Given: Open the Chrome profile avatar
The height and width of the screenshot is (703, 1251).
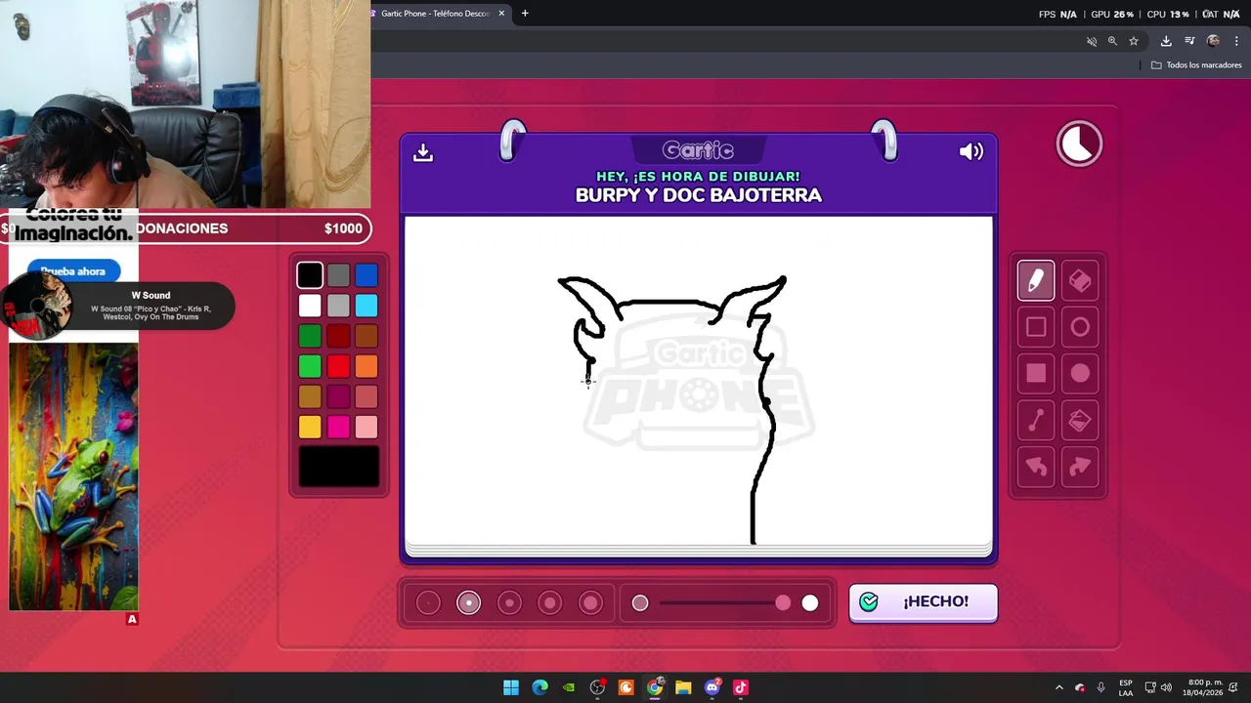Looking at the screenshot, I should (x=1213, y=41).
